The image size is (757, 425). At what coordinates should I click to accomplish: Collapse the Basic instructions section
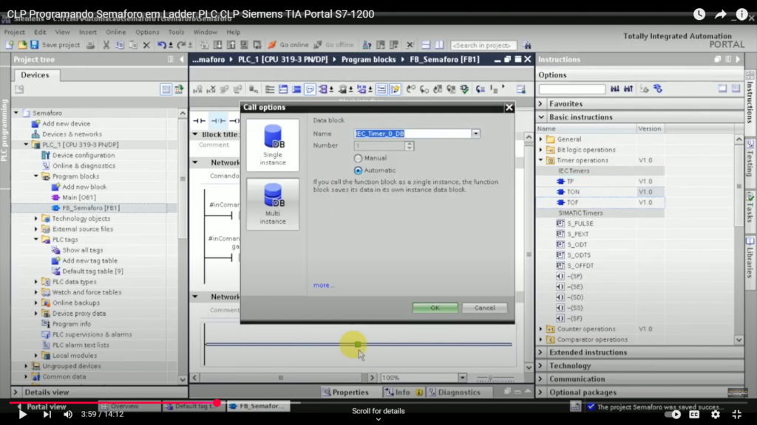(x=541, y=117)
